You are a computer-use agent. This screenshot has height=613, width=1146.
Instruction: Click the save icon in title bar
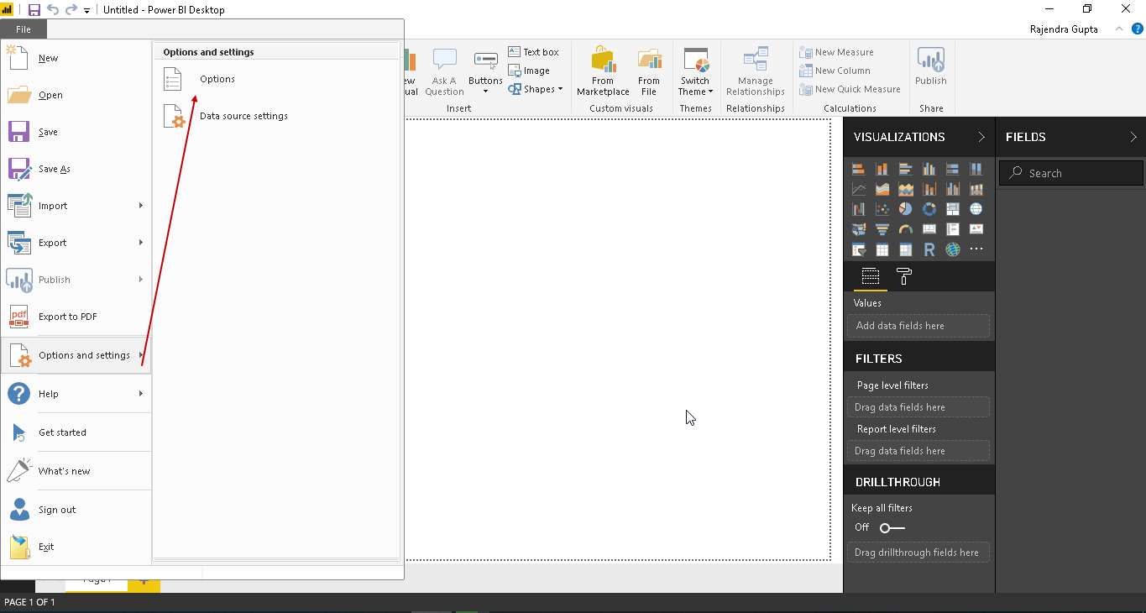[x=34, y=10]
